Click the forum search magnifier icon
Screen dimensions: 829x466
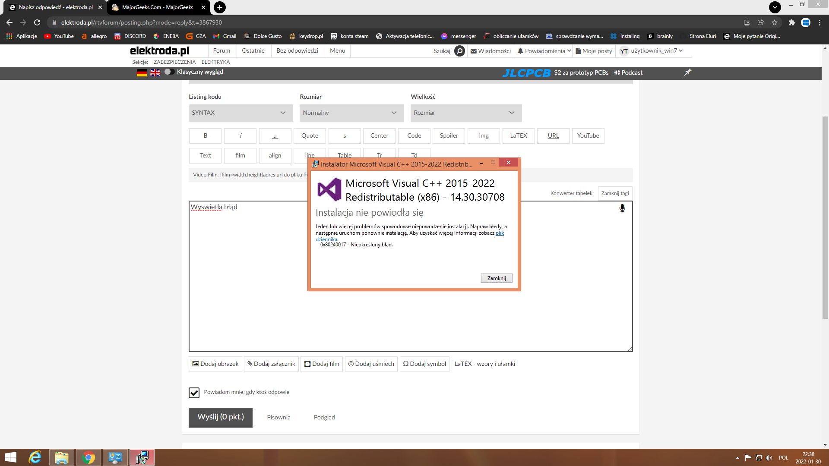460,51
